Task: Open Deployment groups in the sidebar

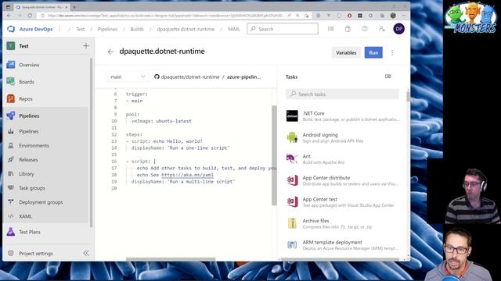Action: click(x=41, y=202)
